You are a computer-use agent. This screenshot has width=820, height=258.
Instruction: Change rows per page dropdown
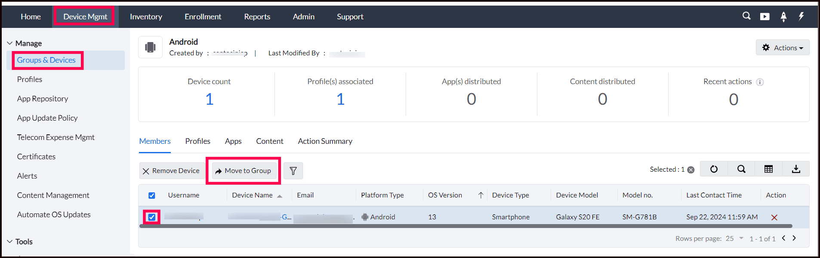tap(735, 238)
